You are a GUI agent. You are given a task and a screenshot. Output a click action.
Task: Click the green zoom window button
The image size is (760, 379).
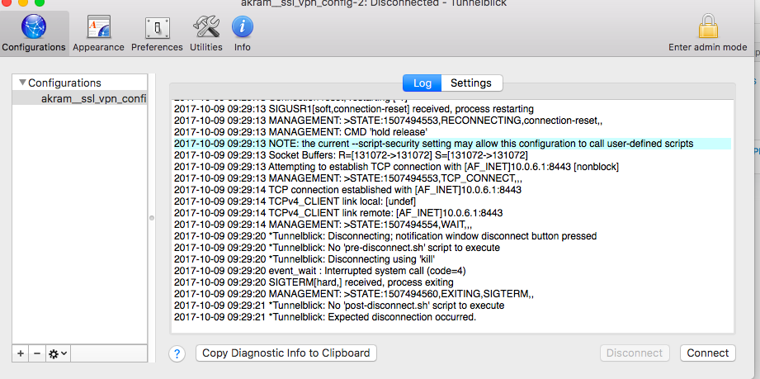click(x=40, y=2)
